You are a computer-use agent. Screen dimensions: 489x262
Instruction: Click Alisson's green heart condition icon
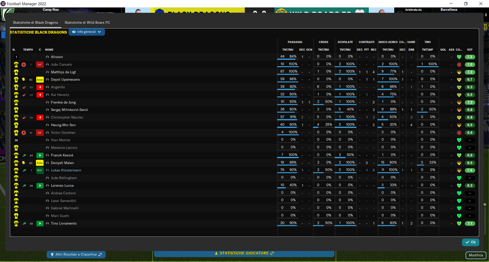459,57
